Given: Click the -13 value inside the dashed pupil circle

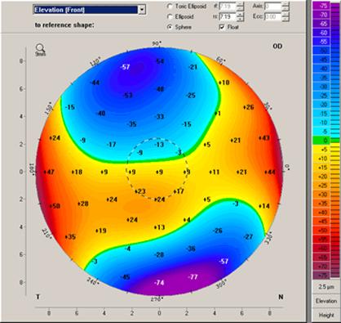Looking at the screenshot, I should pyautogui.click(x=159, y=144).
